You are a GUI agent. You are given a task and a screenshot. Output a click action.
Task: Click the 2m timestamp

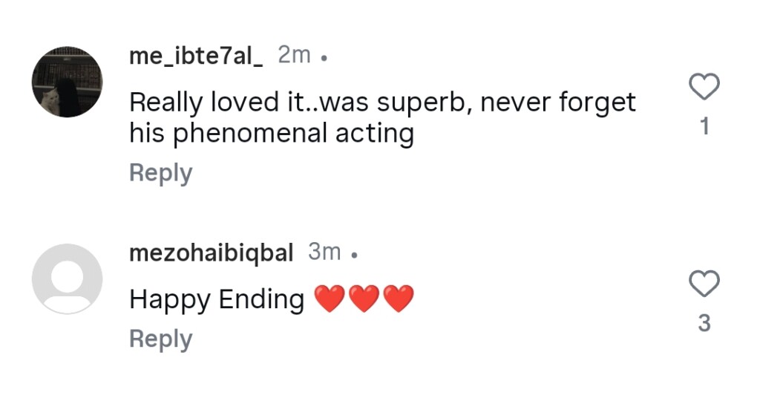pyautogui.click(x=294, y=55)
